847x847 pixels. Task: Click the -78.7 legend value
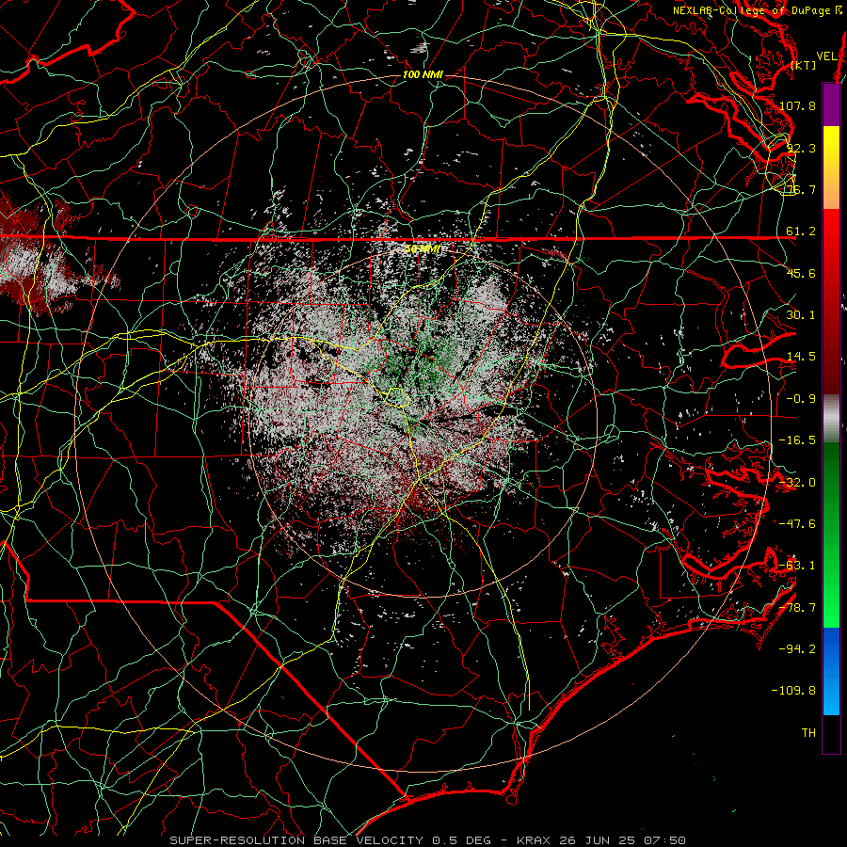pos(798,608)
